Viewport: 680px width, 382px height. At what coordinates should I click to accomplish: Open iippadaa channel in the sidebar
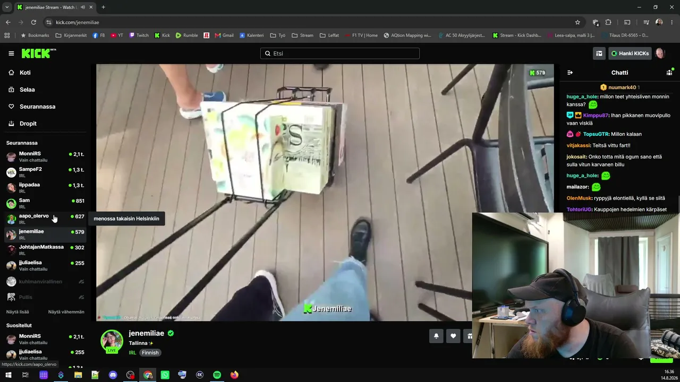[45, 187]
